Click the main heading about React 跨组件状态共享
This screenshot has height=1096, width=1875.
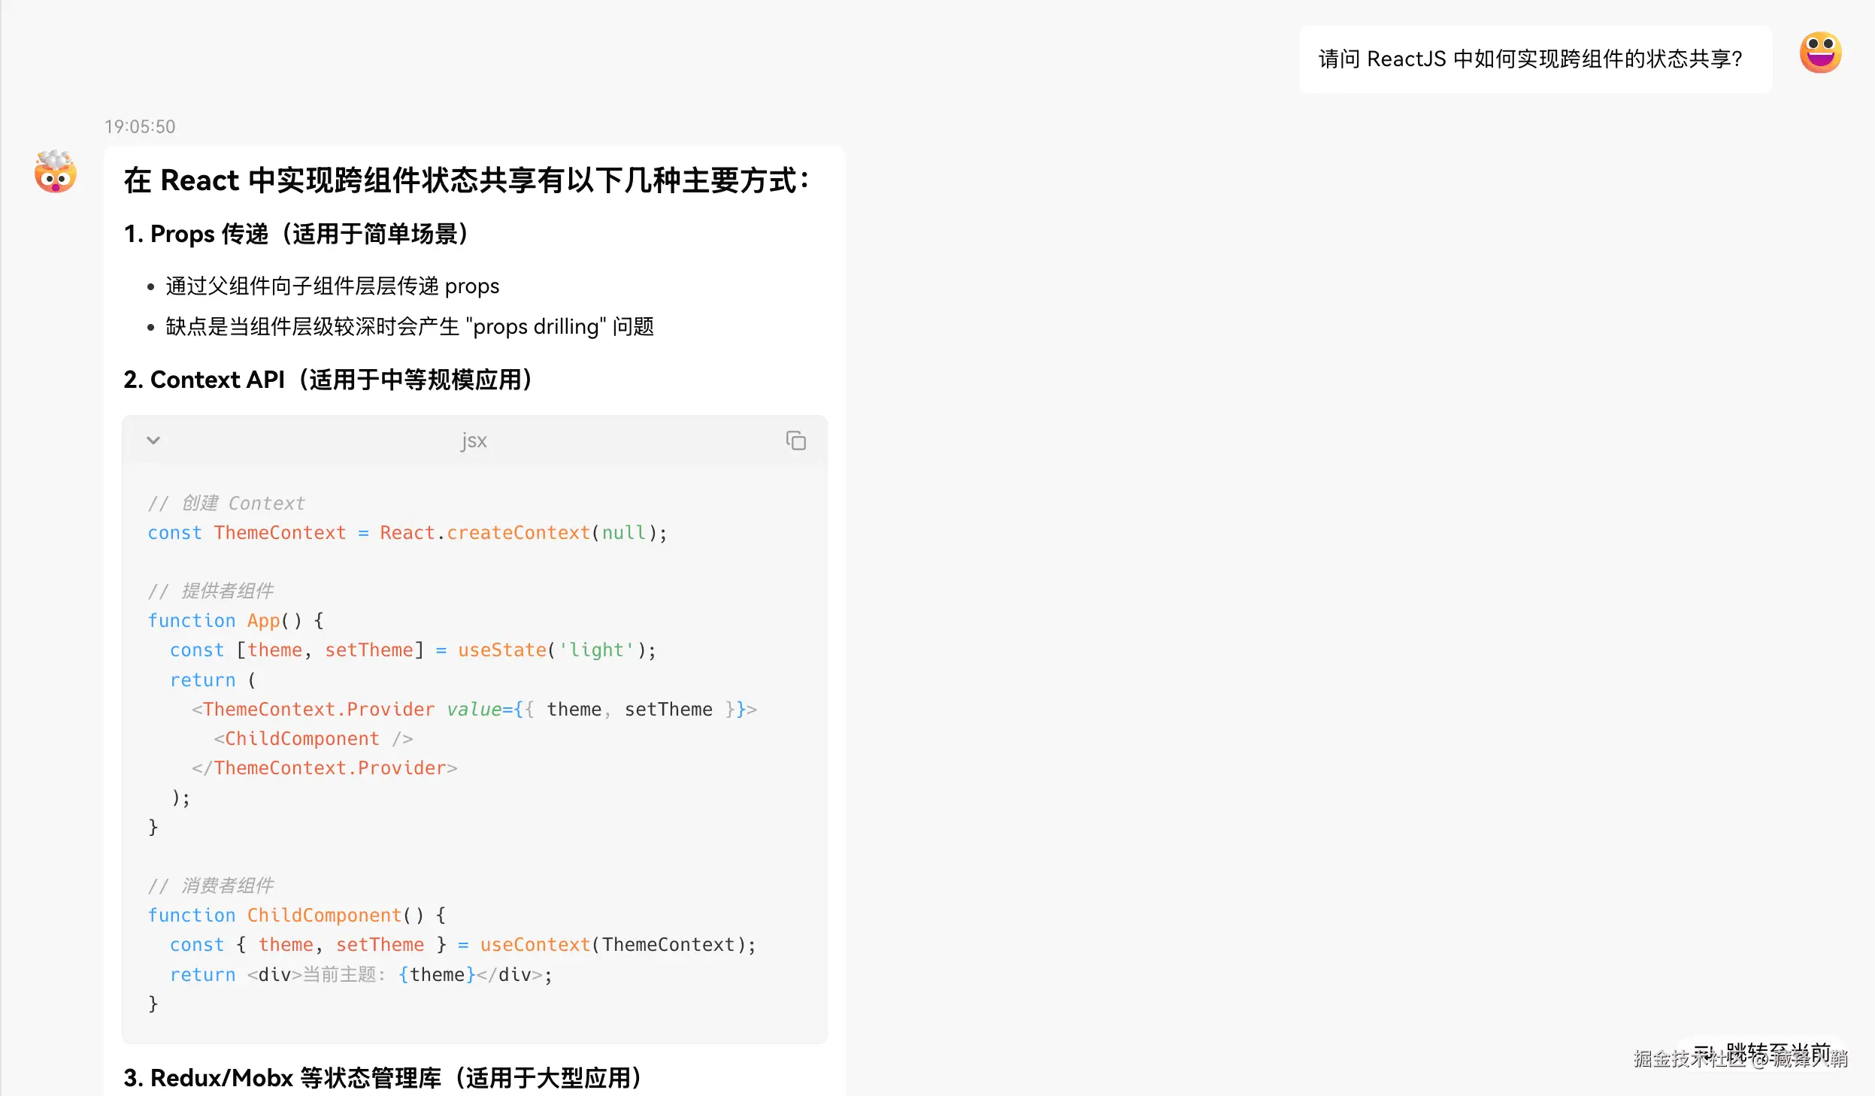466,180
